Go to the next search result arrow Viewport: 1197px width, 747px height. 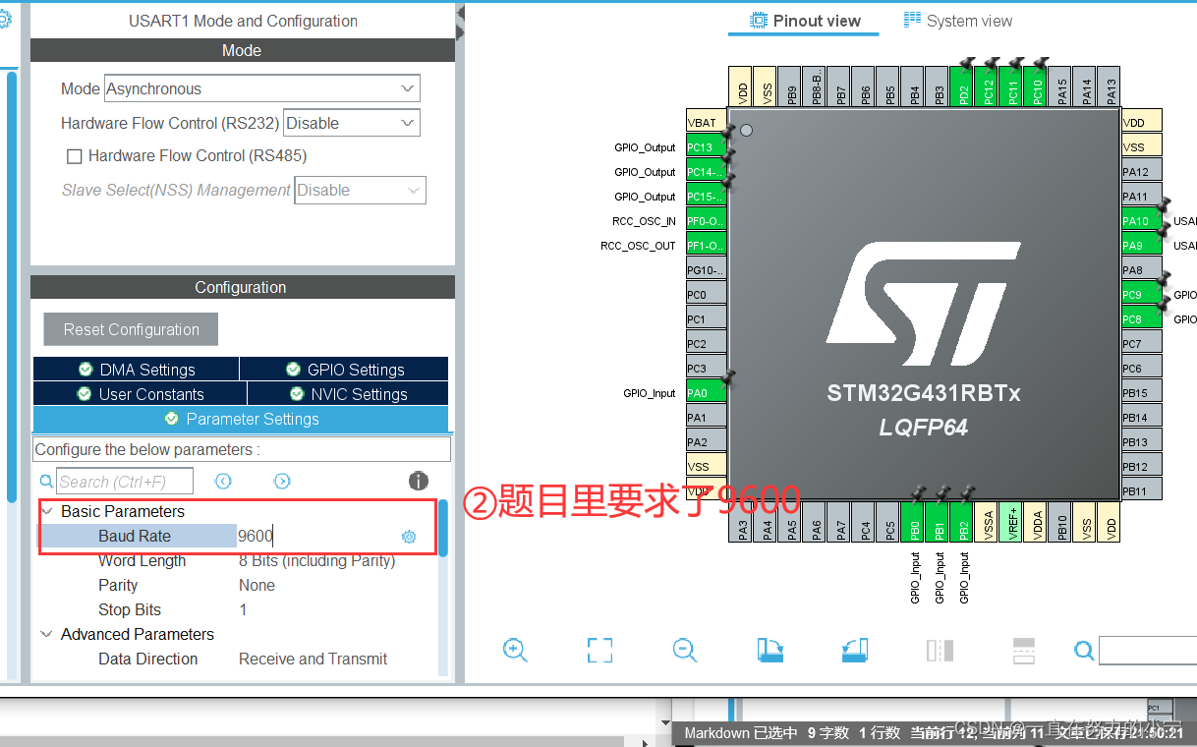point(282,481)
